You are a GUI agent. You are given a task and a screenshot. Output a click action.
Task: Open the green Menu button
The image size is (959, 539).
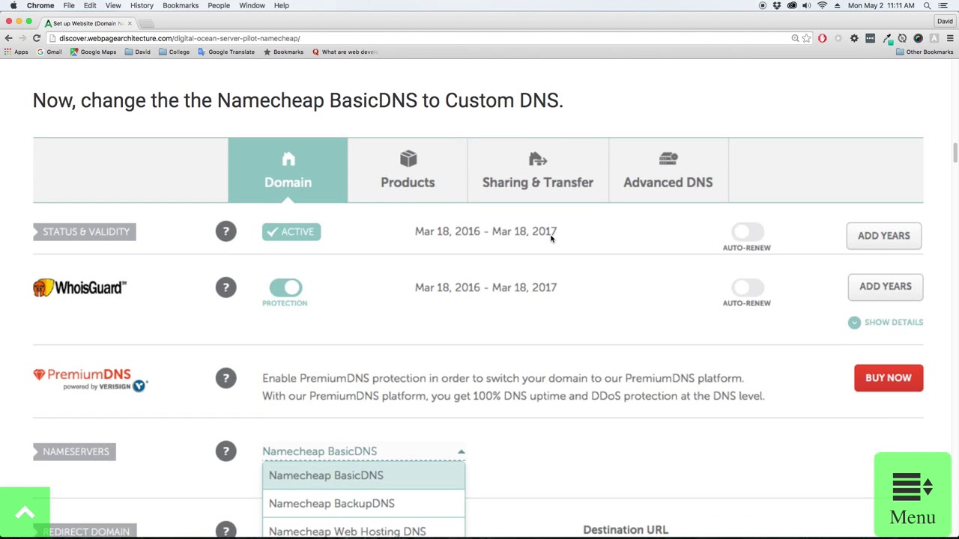(x=912, y=495)
